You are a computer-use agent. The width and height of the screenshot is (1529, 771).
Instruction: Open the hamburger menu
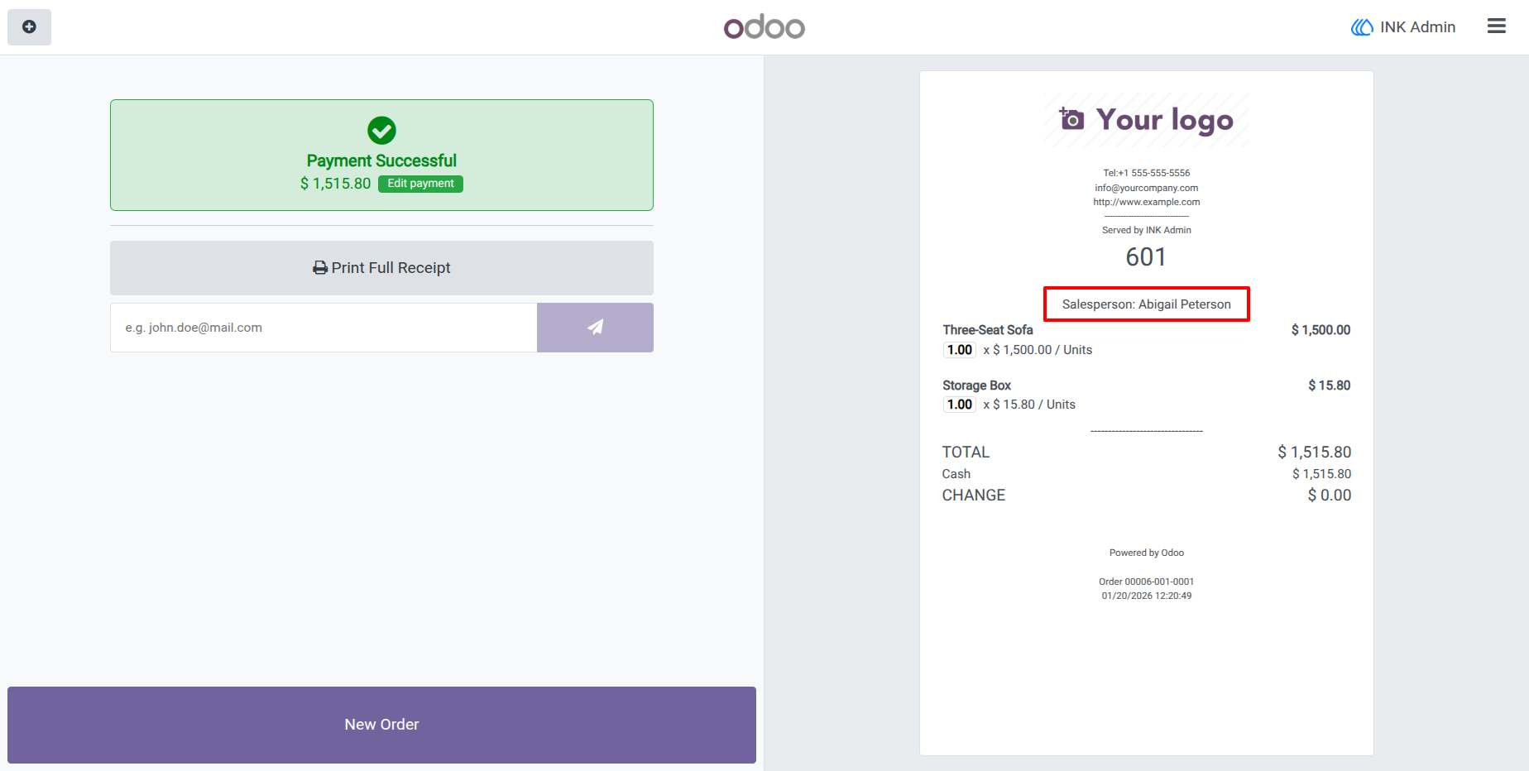click(1496, 26)
